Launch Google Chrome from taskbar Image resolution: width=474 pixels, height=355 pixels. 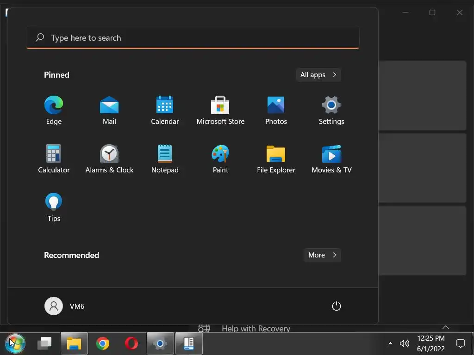103,343
